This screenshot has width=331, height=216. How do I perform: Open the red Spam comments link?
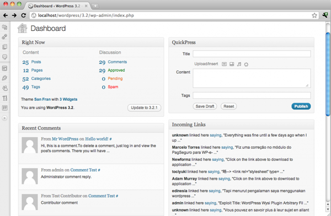[x=113, y=87]
